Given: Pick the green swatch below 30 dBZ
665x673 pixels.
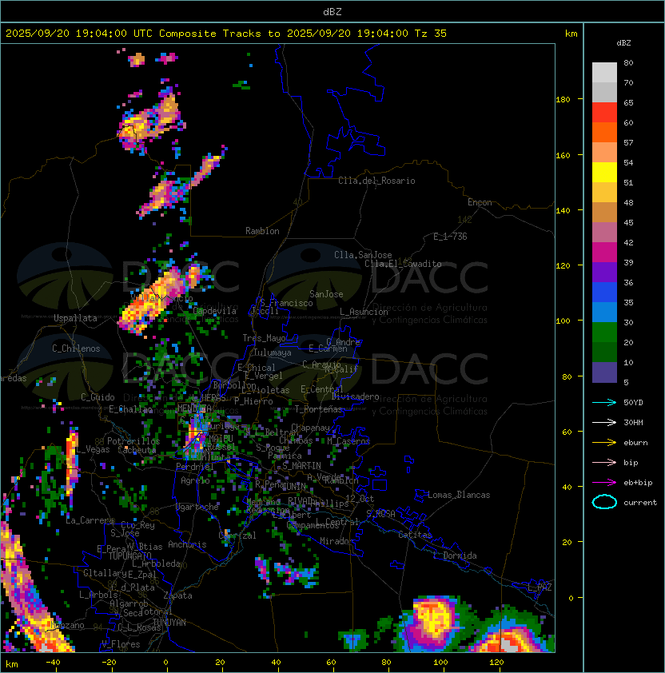Looking at the screenshot, I should (x=604, y=333).
